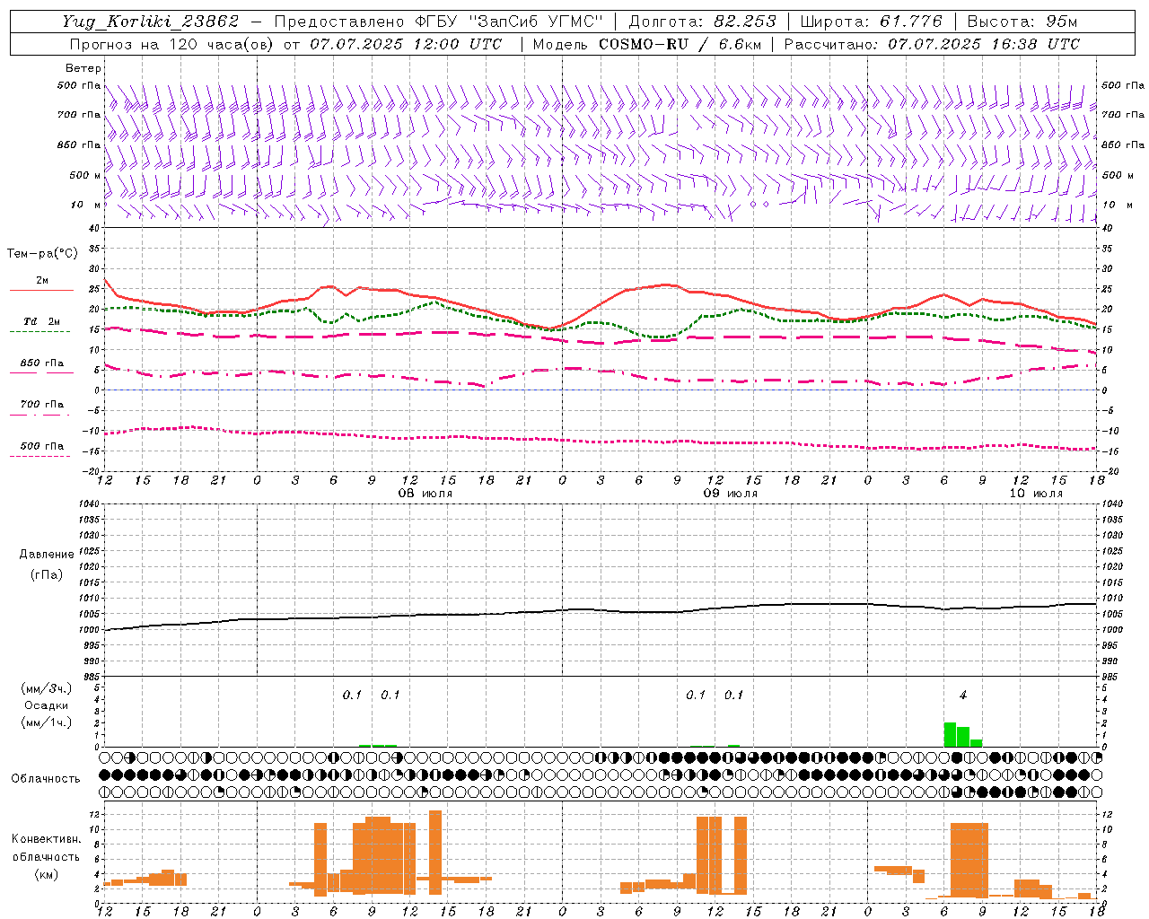
Task: Select the elevation text Высота: 95м
Action: (1022, 22)
